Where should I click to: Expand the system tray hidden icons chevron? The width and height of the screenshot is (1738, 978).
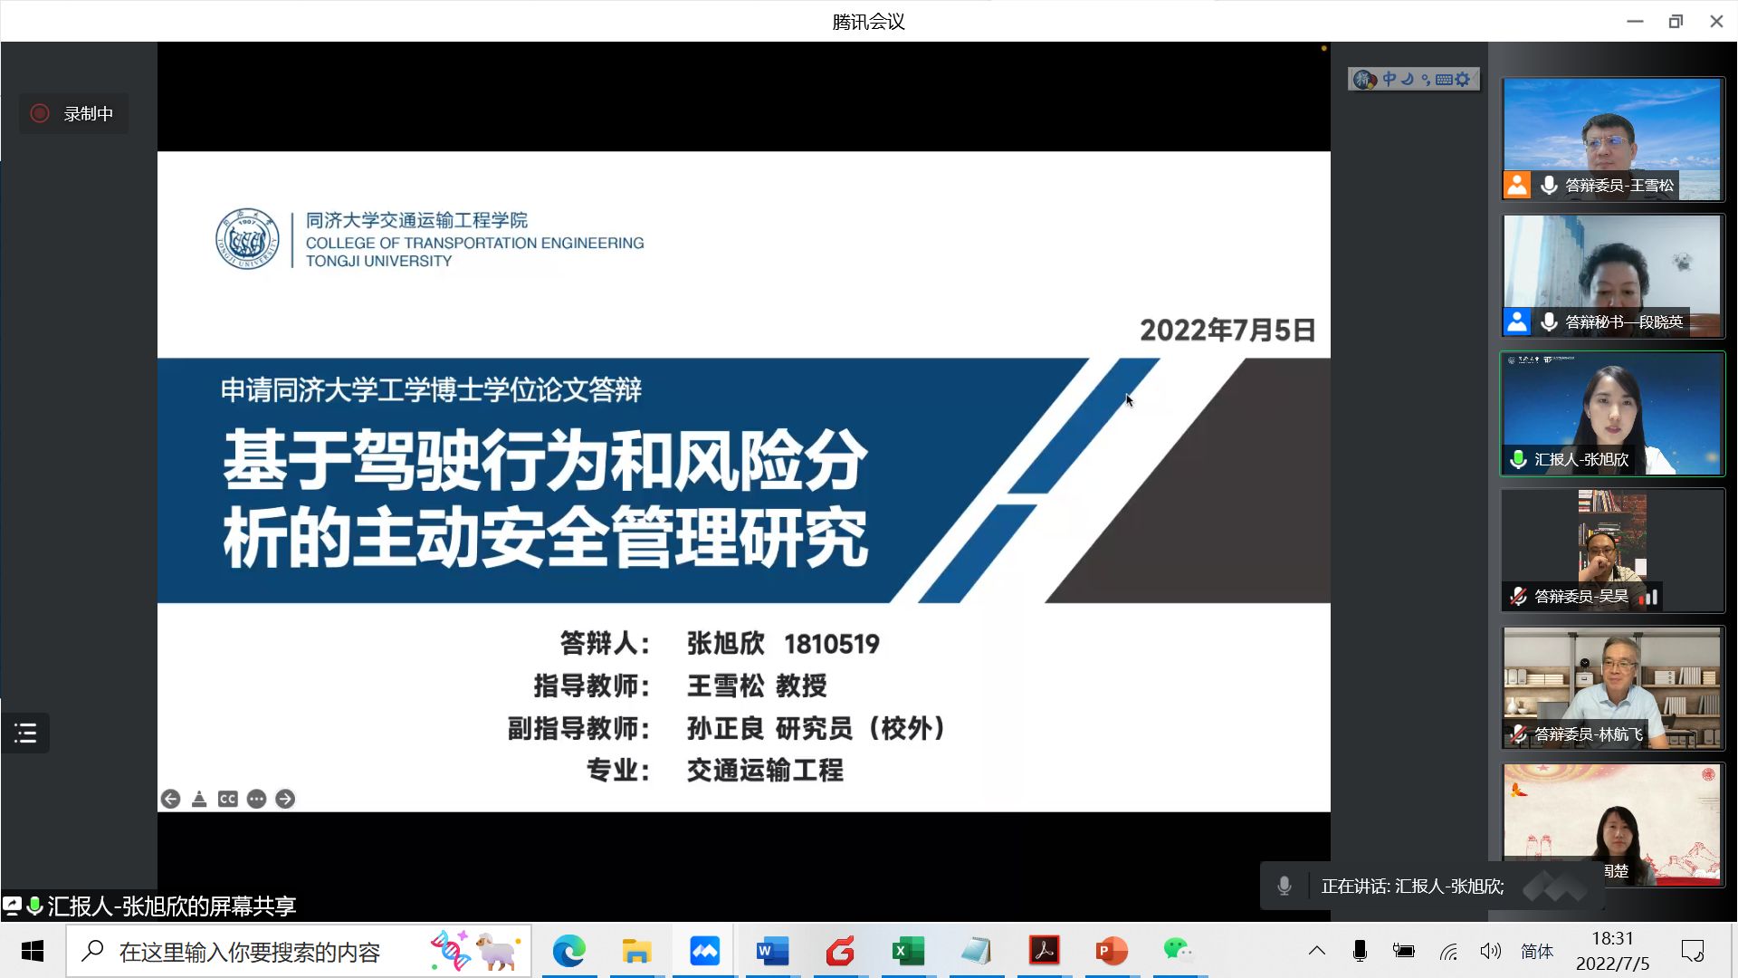pos(1317,951)
